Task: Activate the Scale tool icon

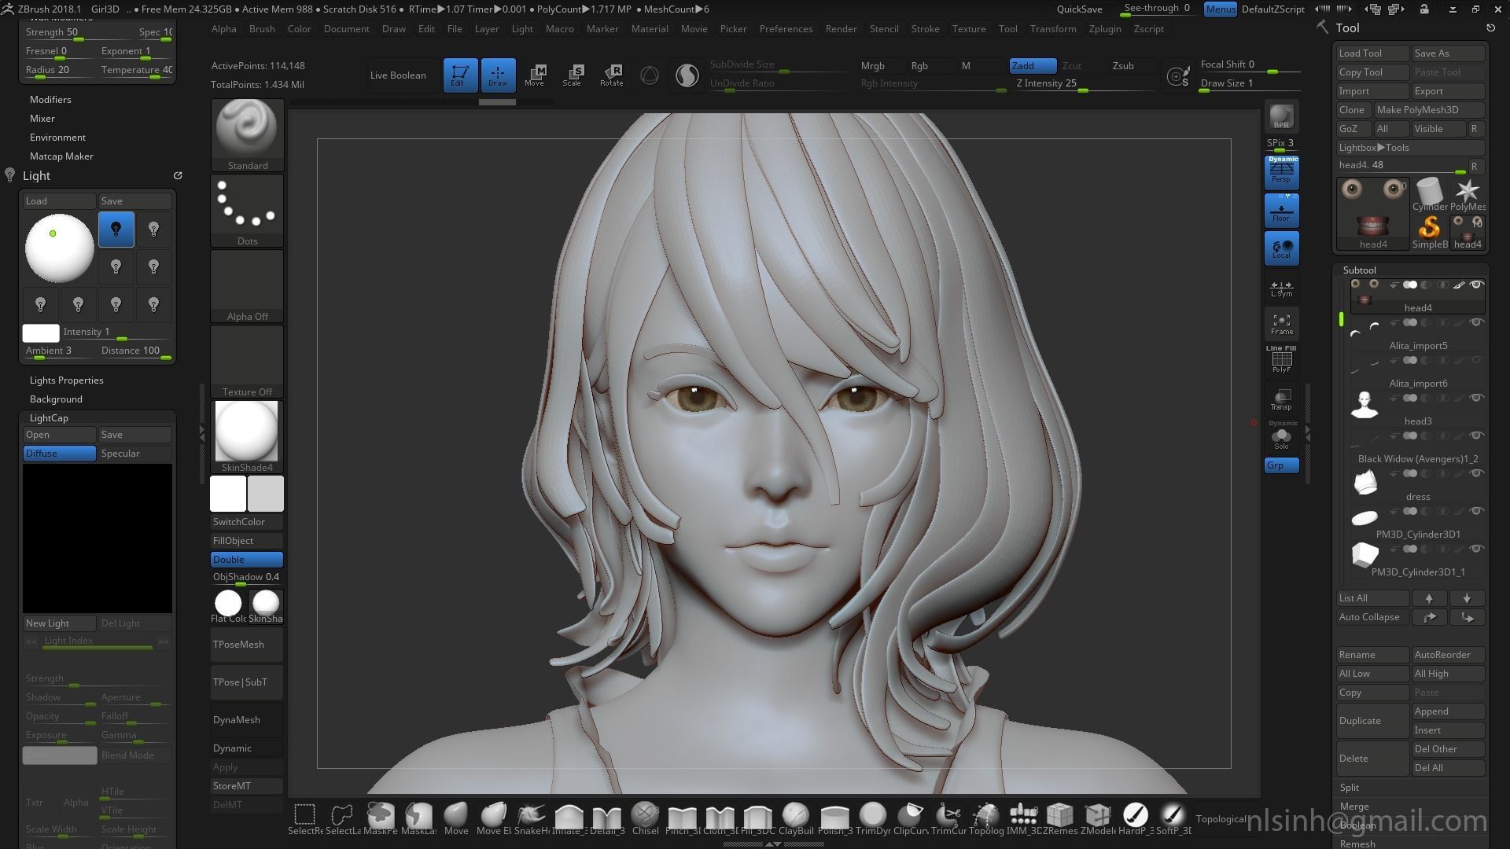Action: click(x=573, y=75)
